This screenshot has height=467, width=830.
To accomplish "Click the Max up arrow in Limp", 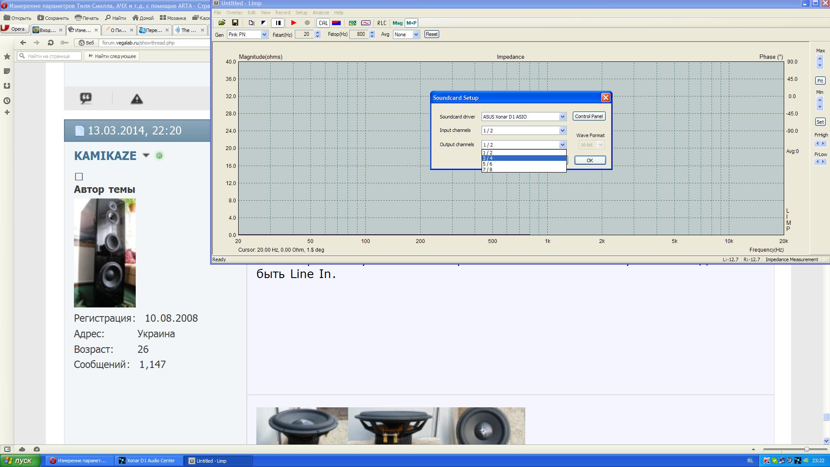I will (820, 58).
